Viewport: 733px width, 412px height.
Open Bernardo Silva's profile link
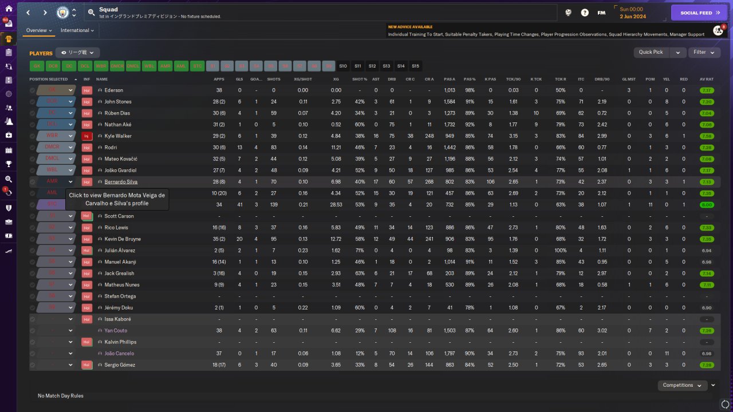pos(121,182)
